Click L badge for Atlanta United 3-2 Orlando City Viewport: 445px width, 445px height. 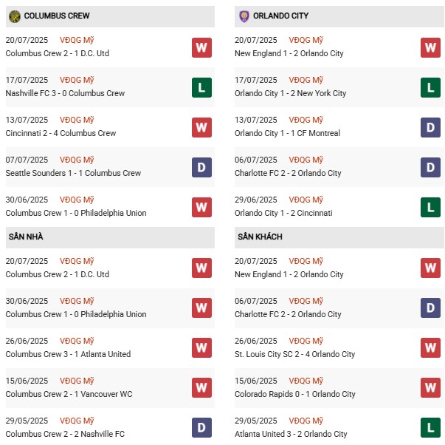point(431,427)
